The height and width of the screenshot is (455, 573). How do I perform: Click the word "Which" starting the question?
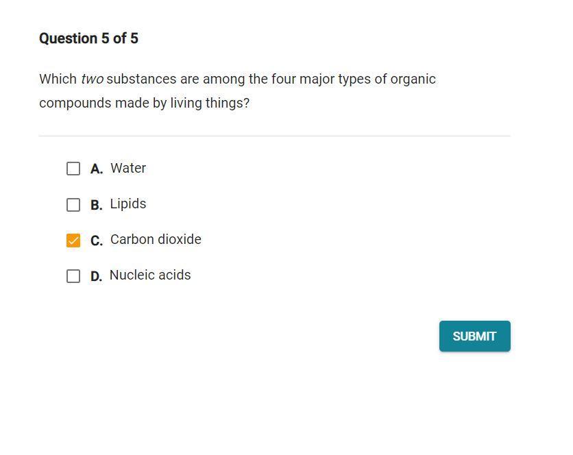[x=58, y=79]
